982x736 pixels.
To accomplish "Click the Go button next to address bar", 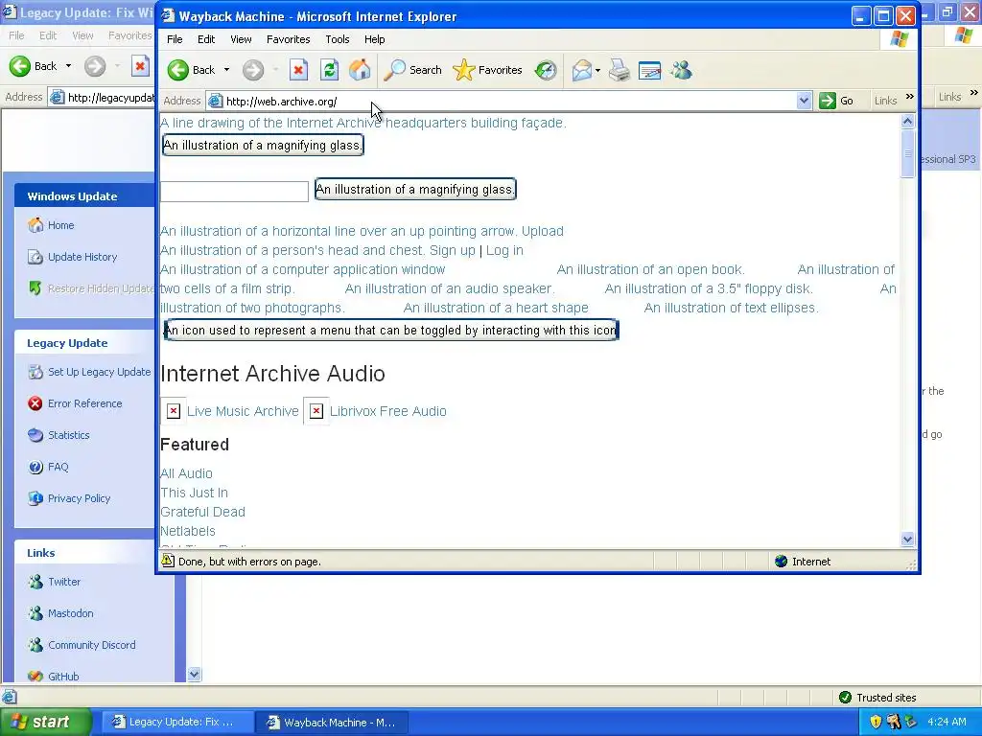I will point(836,101).
